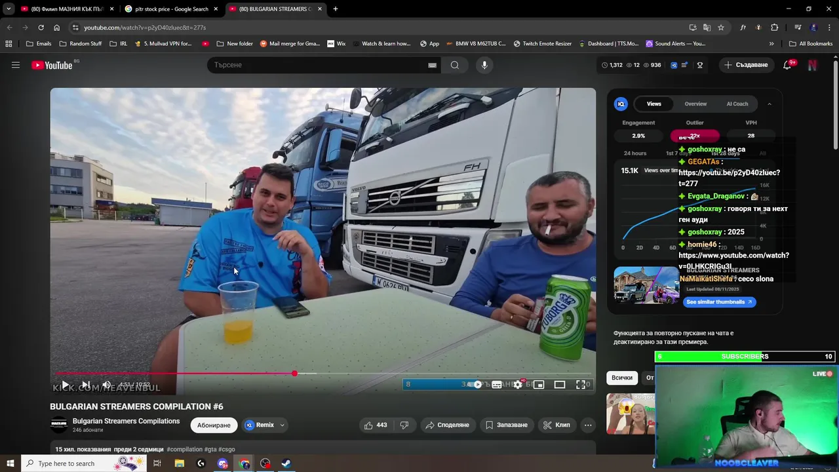This screenshot has height=472, width=839.
Task: Select the AI Coach tab
Action: (x=737, y=104)
